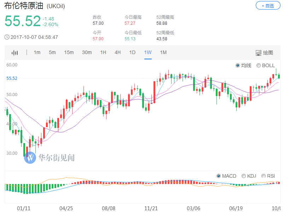Add to watchlist with + 自选 button
283x212 pixels.
pyautogui.click(x=268, y=6)
